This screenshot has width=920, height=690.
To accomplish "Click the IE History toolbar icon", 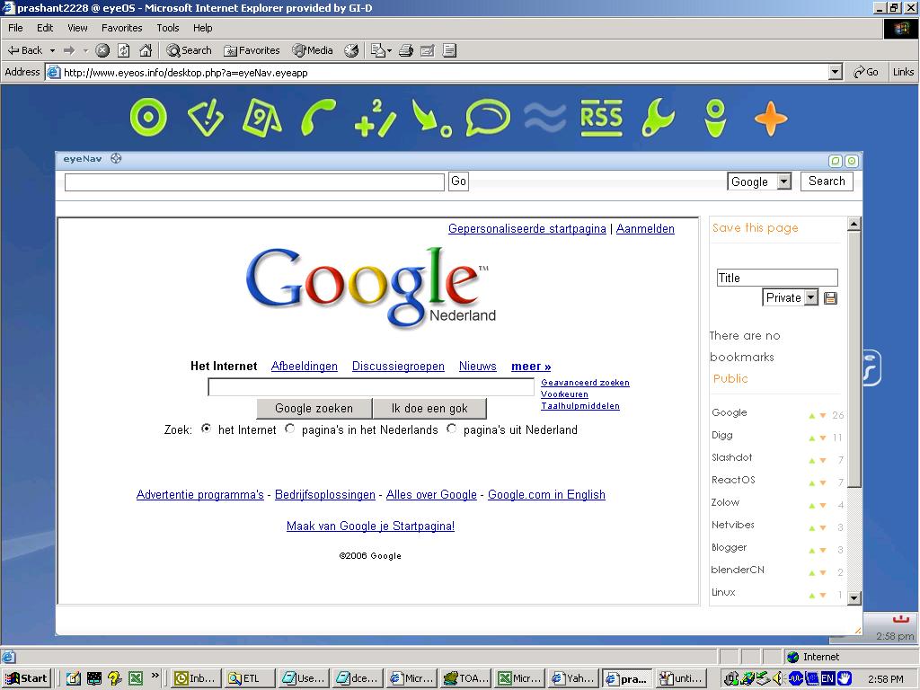I will click(x=351, y=50).
